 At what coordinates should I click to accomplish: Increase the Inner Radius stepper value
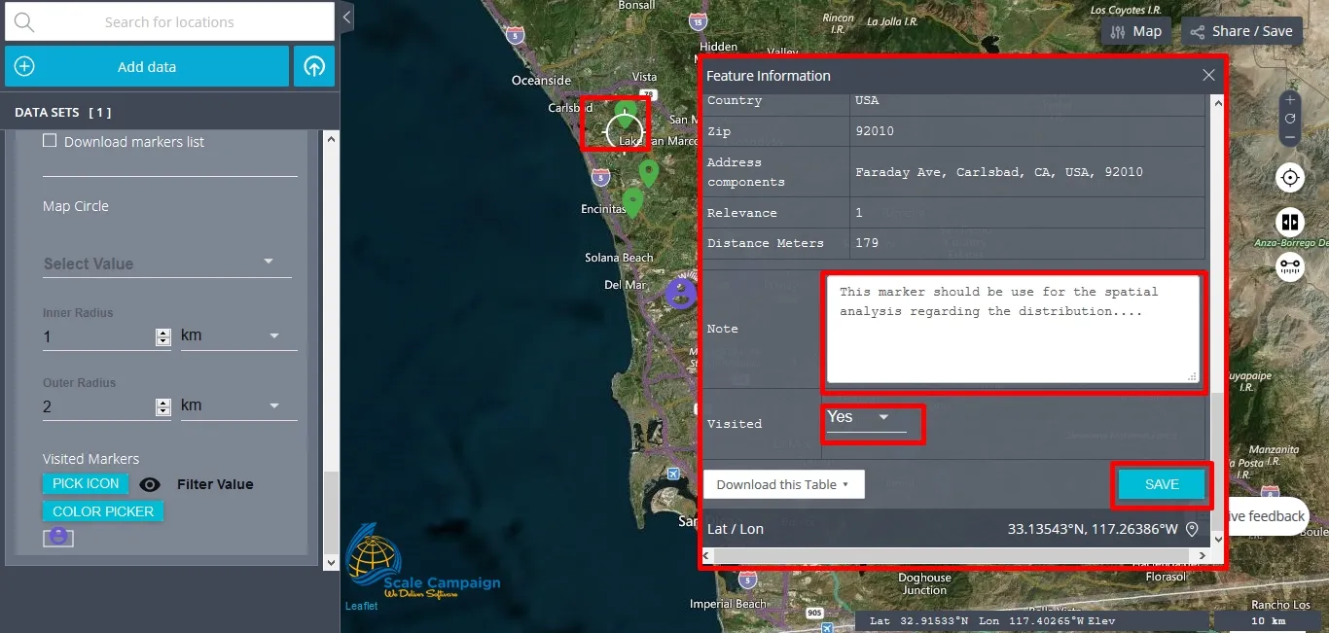coord(163,332)
